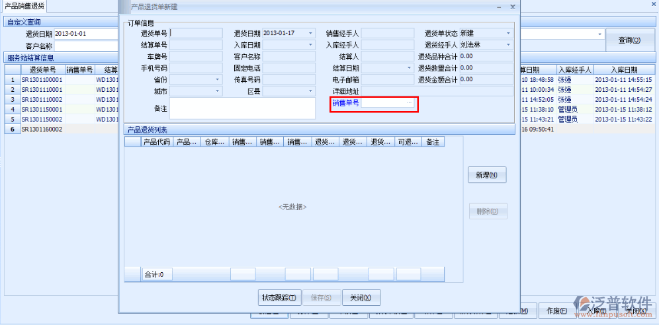Switch to the 产品销售退货 tab
659x325 pixels.
[24, 7]
